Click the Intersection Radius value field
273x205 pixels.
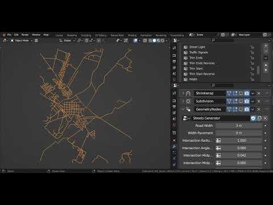pos(242,141)
